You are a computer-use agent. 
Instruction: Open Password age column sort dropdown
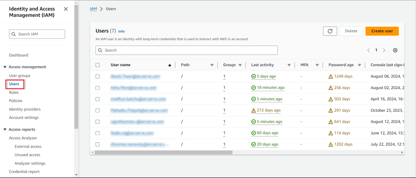point(359,65)
